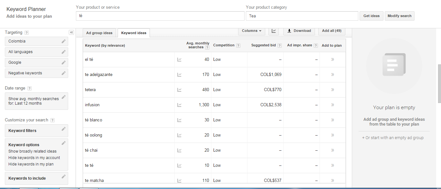This screenshot has height=189, width=441.
Task: Edit the Google network pencil icon
Action: pyautogui.click(x=64, y=62)
